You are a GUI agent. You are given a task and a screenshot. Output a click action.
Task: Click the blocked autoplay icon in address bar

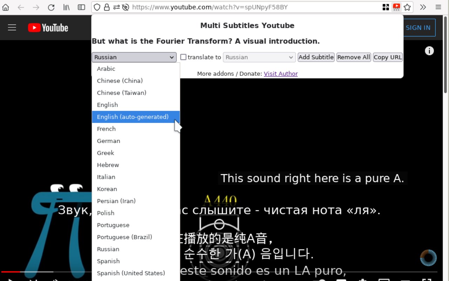click(x=126, y=7)
